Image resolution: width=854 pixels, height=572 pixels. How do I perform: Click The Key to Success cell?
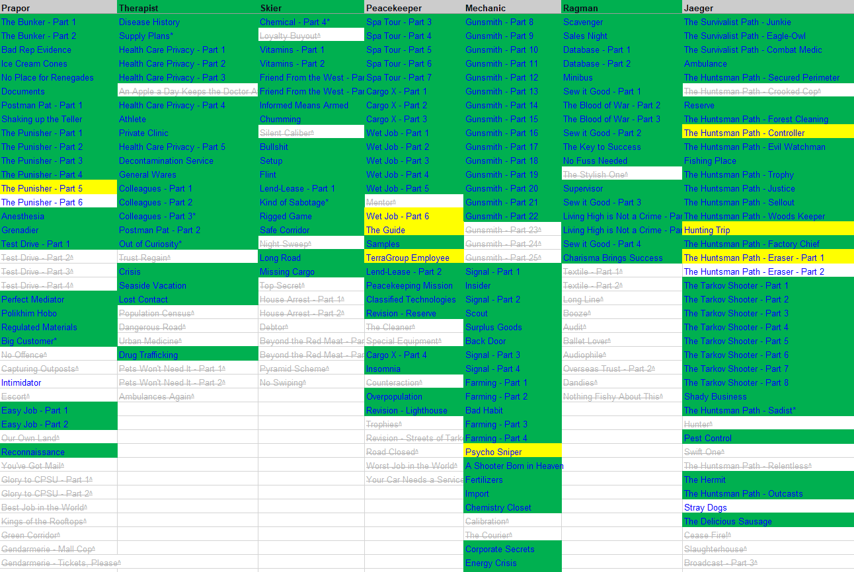pyautogui.click(x=622, y=147)
